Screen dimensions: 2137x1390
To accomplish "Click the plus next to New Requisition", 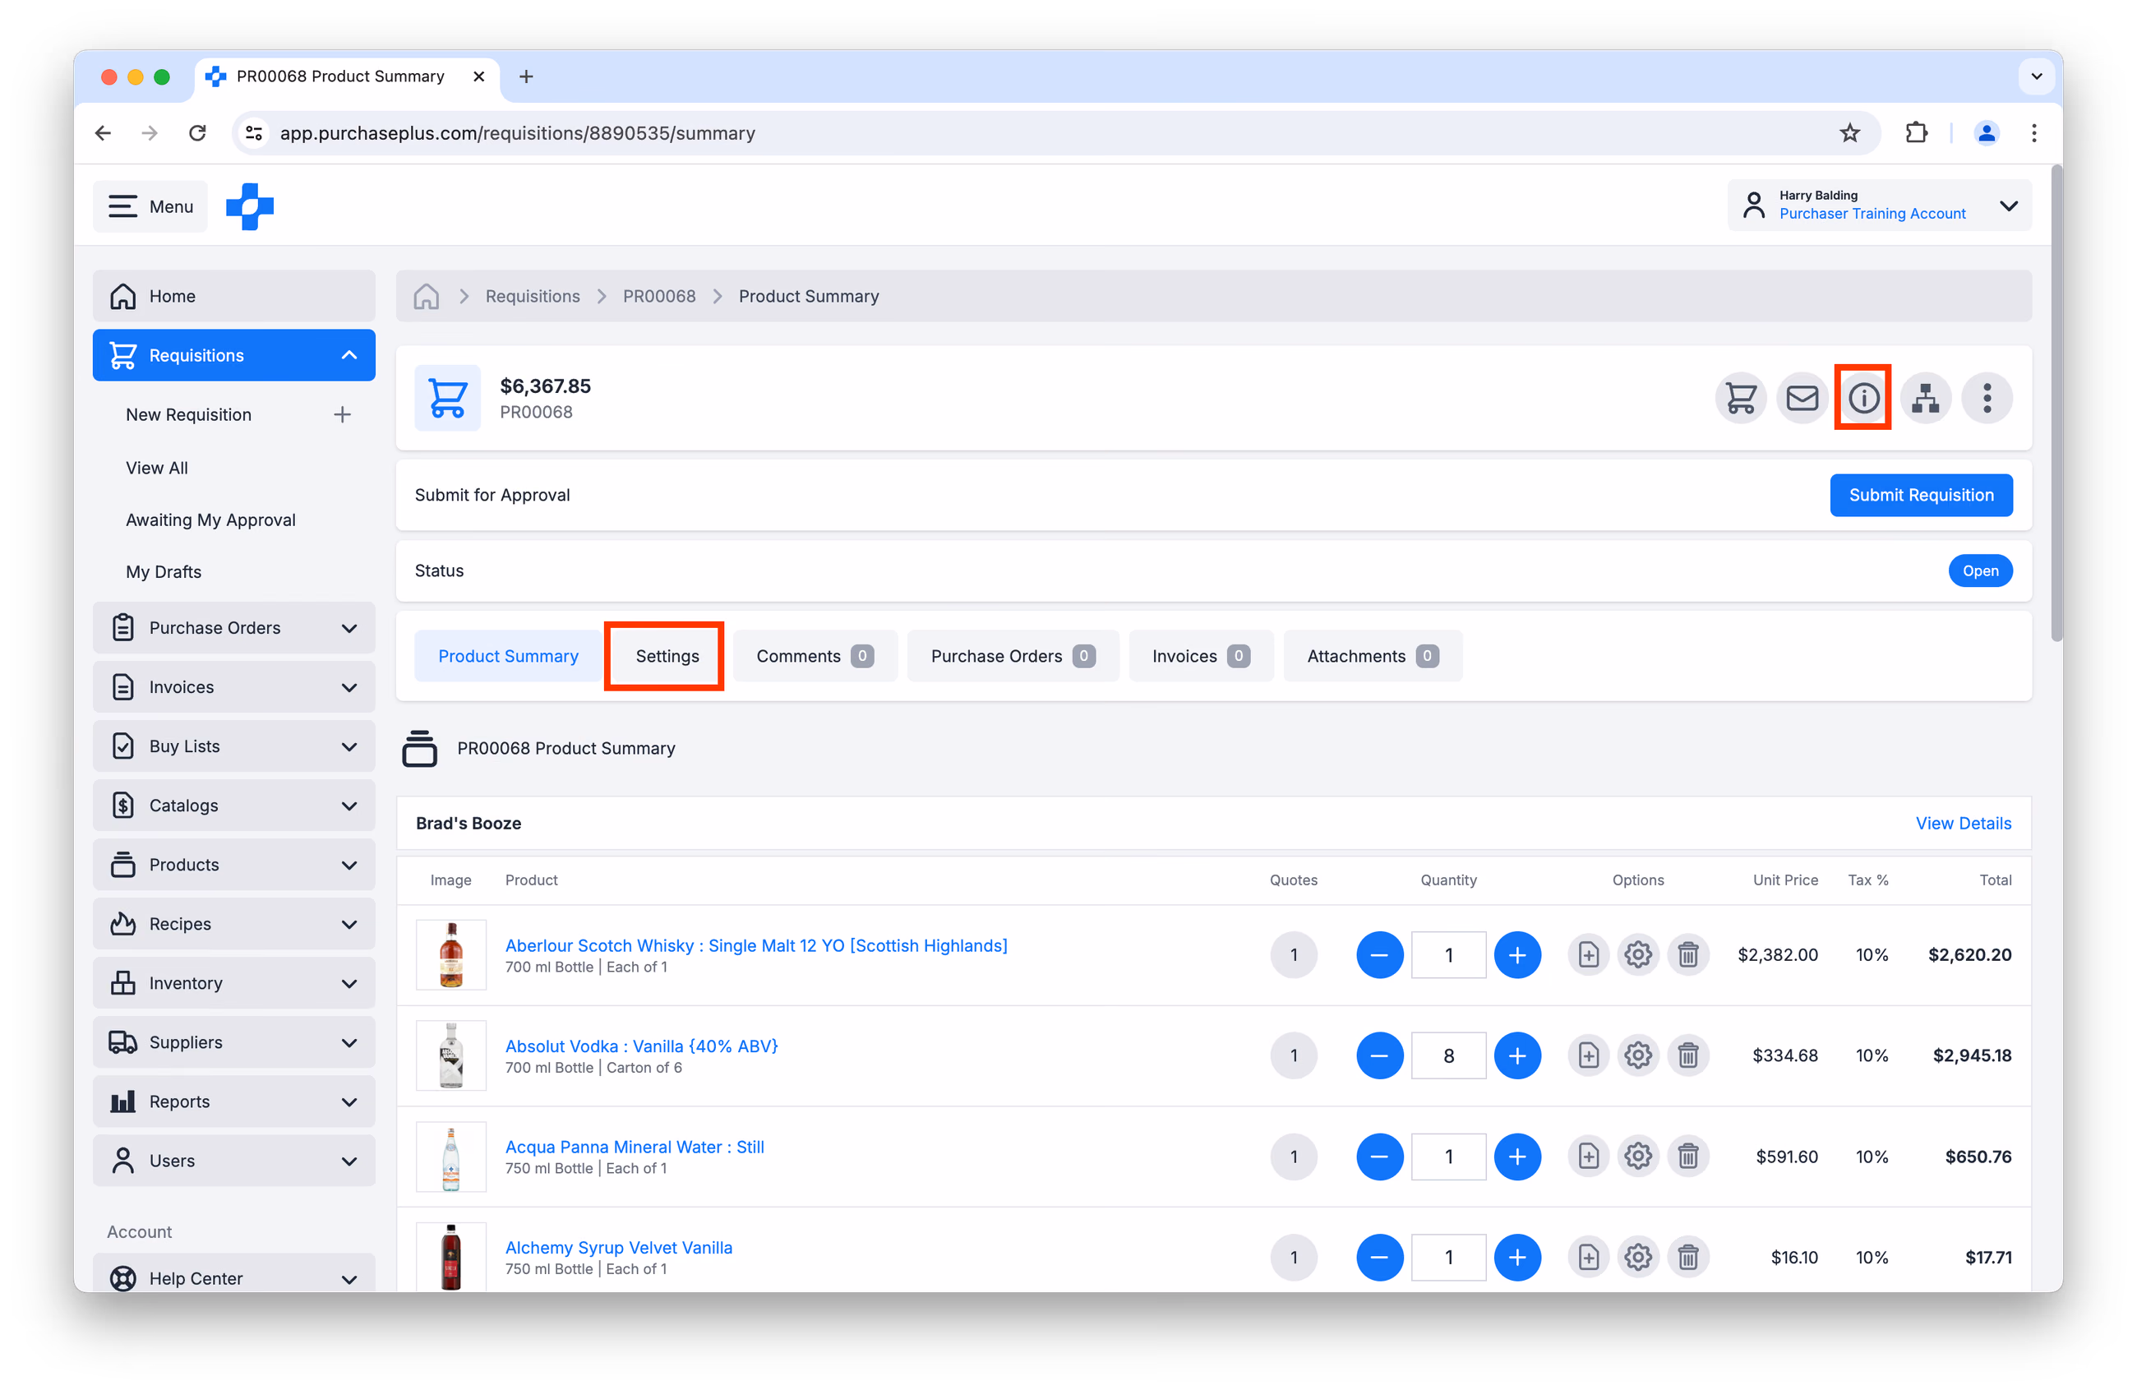I will tap(342, 415).
